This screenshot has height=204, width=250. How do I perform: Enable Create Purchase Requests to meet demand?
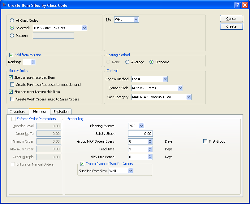pos(12,85)
